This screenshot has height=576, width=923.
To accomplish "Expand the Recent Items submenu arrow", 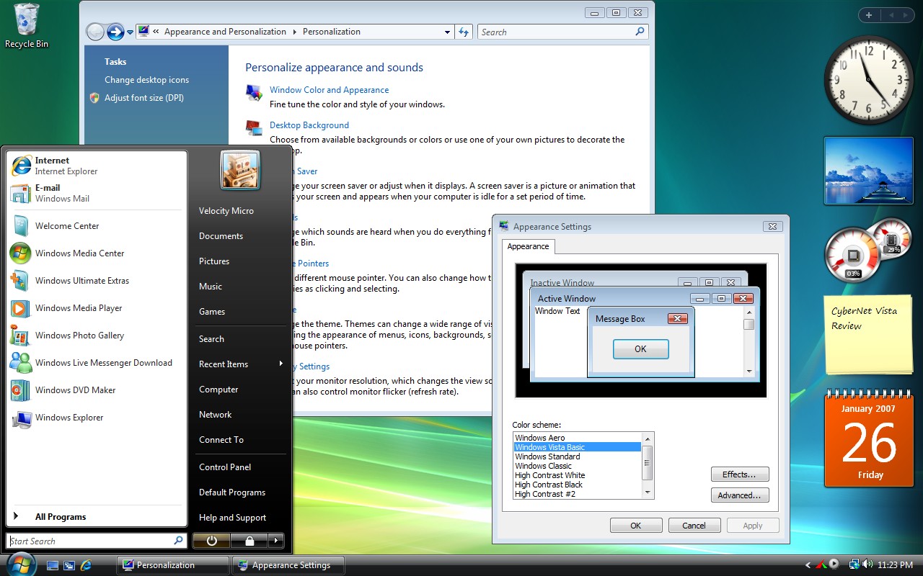I will [281, 364].
